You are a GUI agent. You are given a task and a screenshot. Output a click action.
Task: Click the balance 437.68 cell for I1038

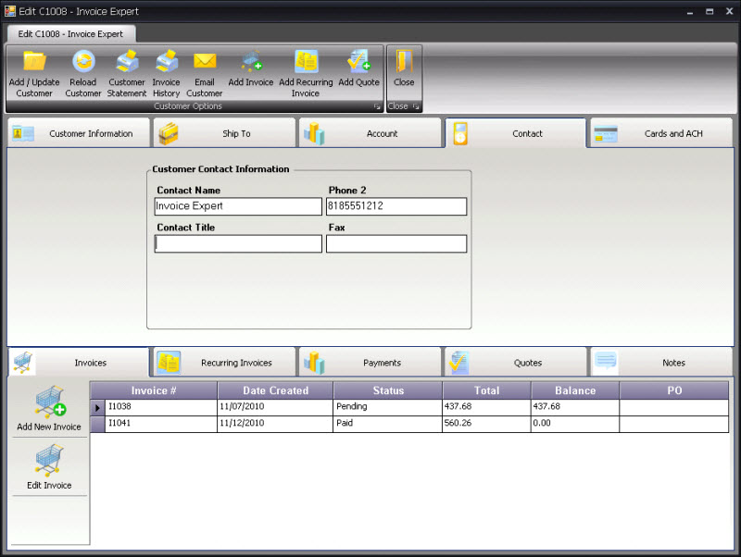pos(575,407)
